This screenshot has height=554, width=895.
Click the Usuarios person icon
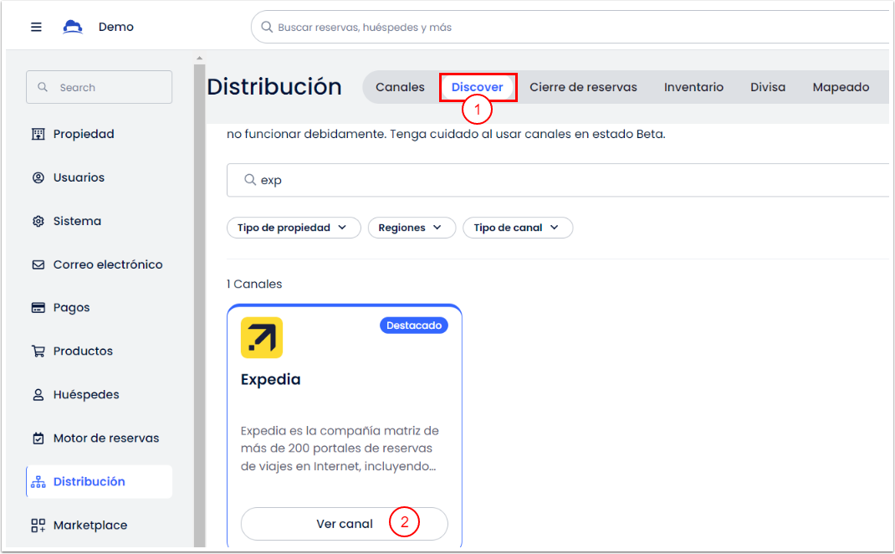click(x=38, y=177)
